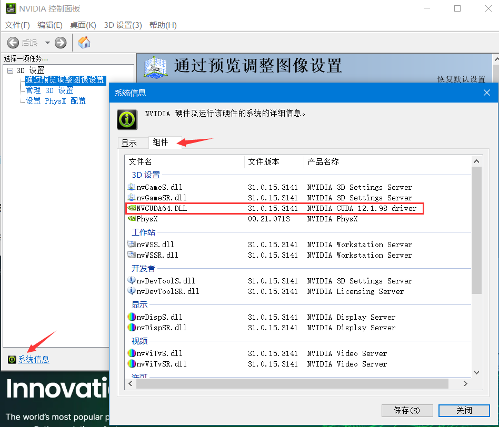Click the list scroll up arrow
Screen dimensions: 499x427
pyautogui.click(x=476, y=161)
